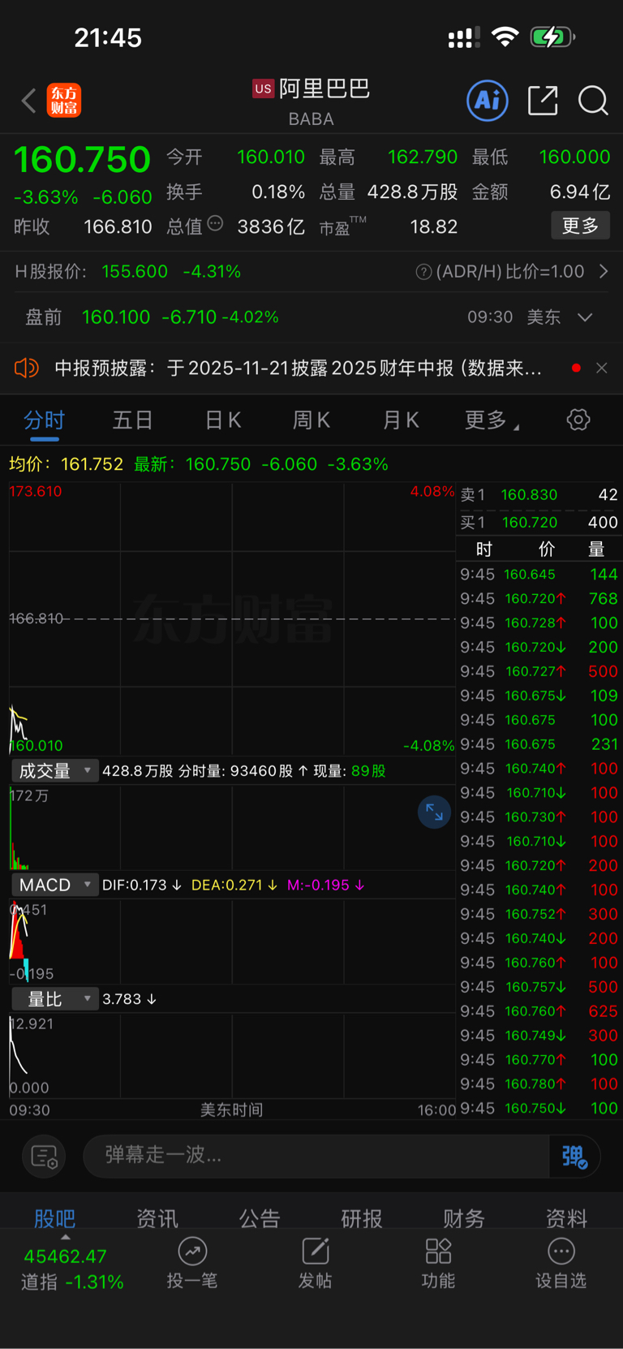Switch to the 五日 tab

pyautogui.click(x=133, y=420)
